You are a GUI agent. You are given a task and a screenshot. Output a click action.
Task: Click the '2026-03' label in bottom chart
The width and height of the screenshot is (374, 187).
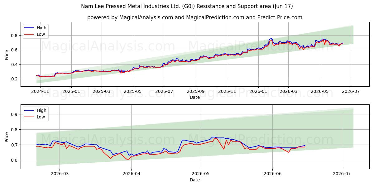(x=59, y=175)
